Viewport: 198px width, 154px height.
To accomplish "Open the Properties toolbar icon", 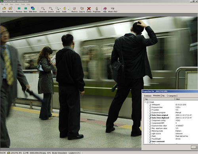I will coord(97,10).
